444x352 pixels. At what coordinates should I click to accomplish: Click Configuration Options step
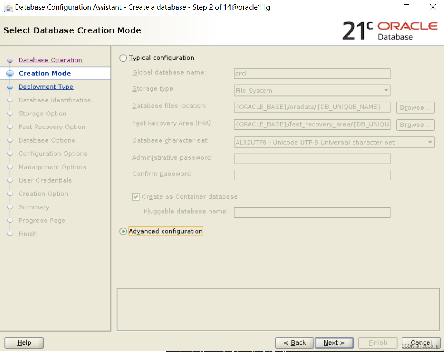pyautogui.click(x=53, y=153)
